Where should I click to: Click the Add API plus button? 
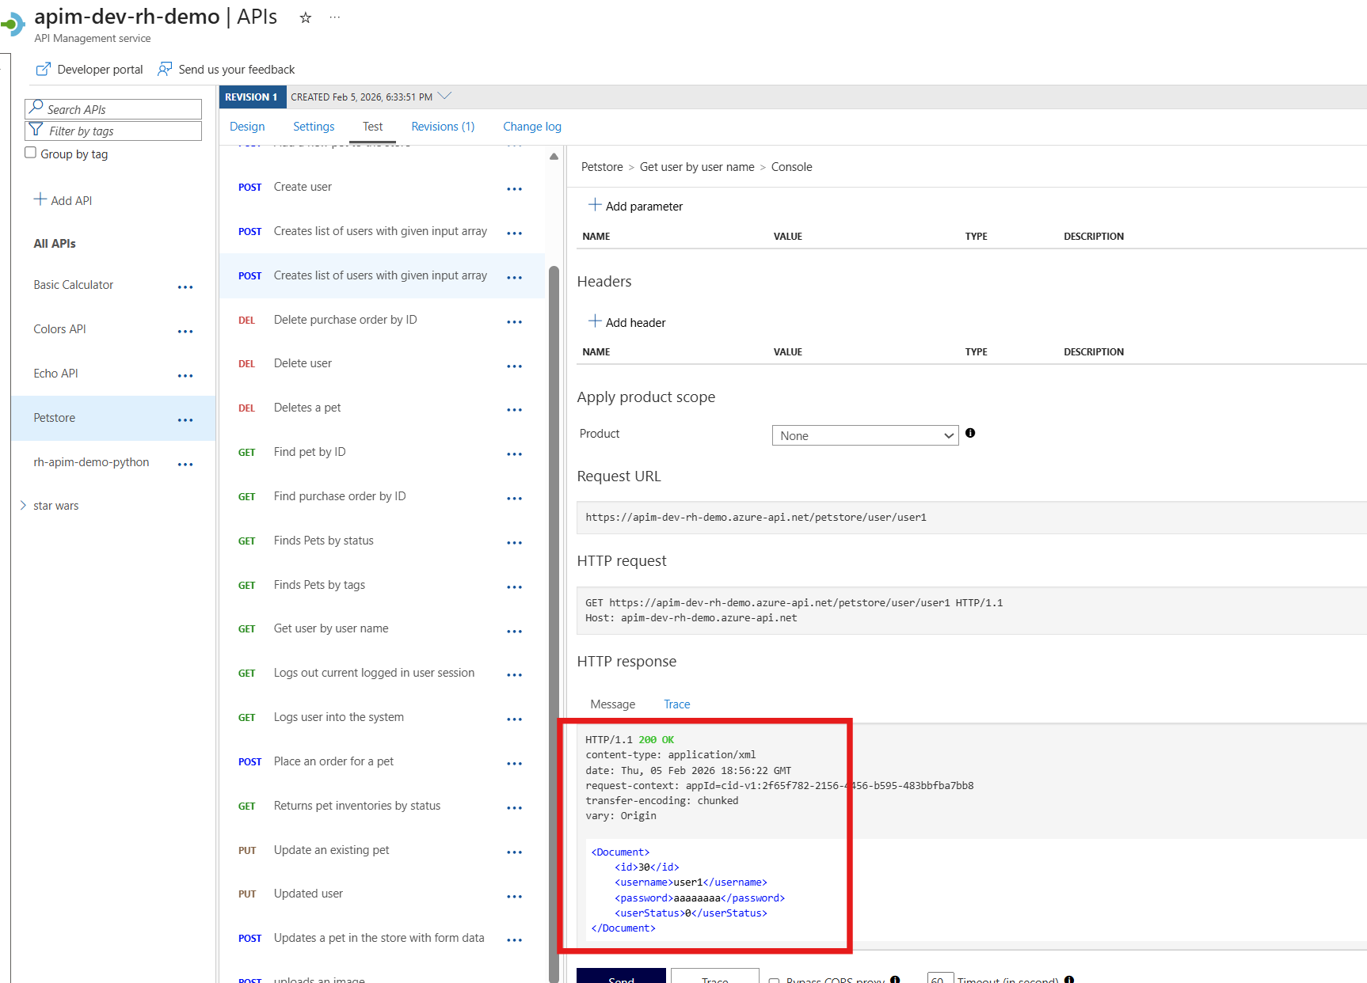63,200
